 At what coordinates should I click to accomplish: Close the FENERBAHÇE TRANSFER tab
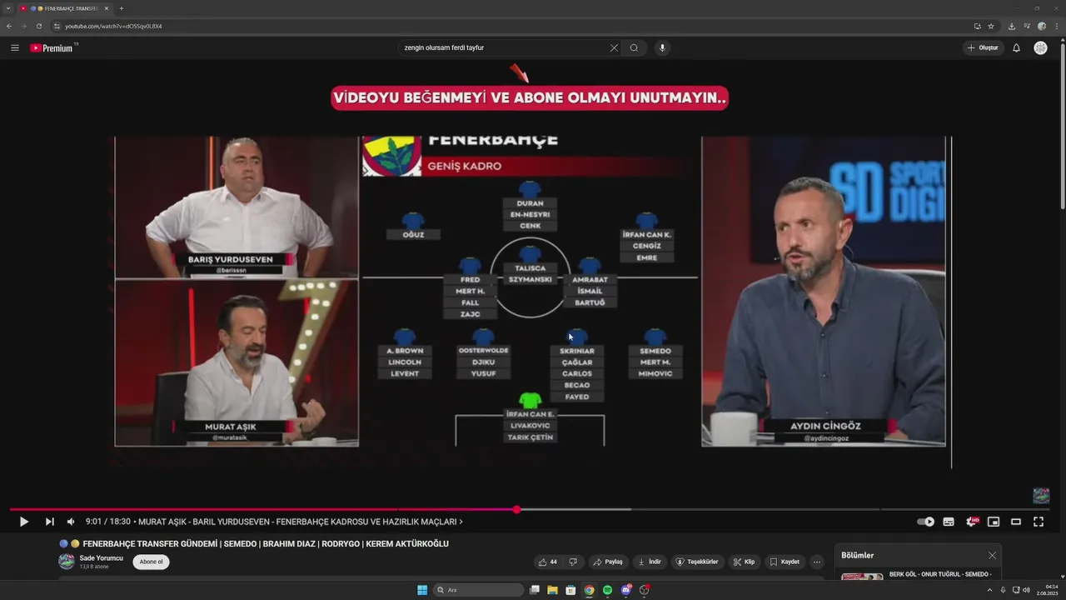(x=107, y=8)
